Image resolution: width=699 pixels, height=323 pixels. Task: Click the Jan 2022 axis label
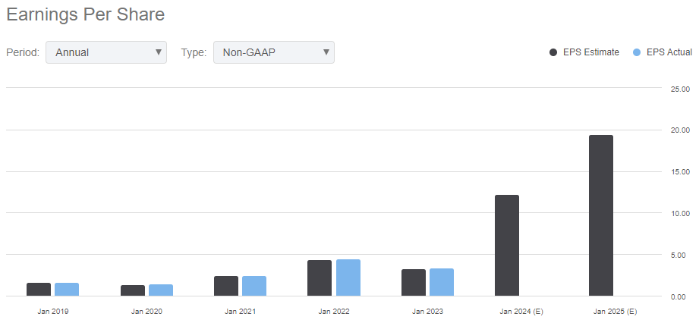tap(334, 312)
